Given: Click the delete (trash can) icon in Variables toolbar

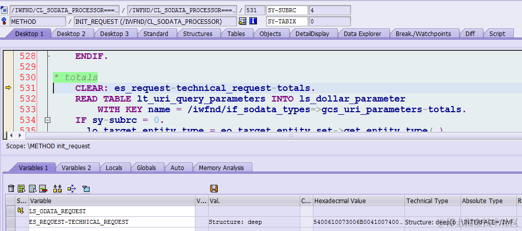Looking at the screenshot, I should tap(11, 189).
